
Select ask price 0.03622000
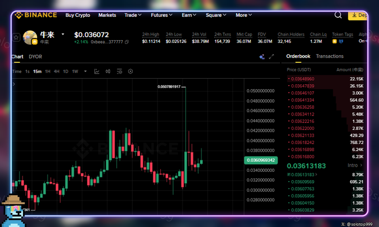(303, 128)
